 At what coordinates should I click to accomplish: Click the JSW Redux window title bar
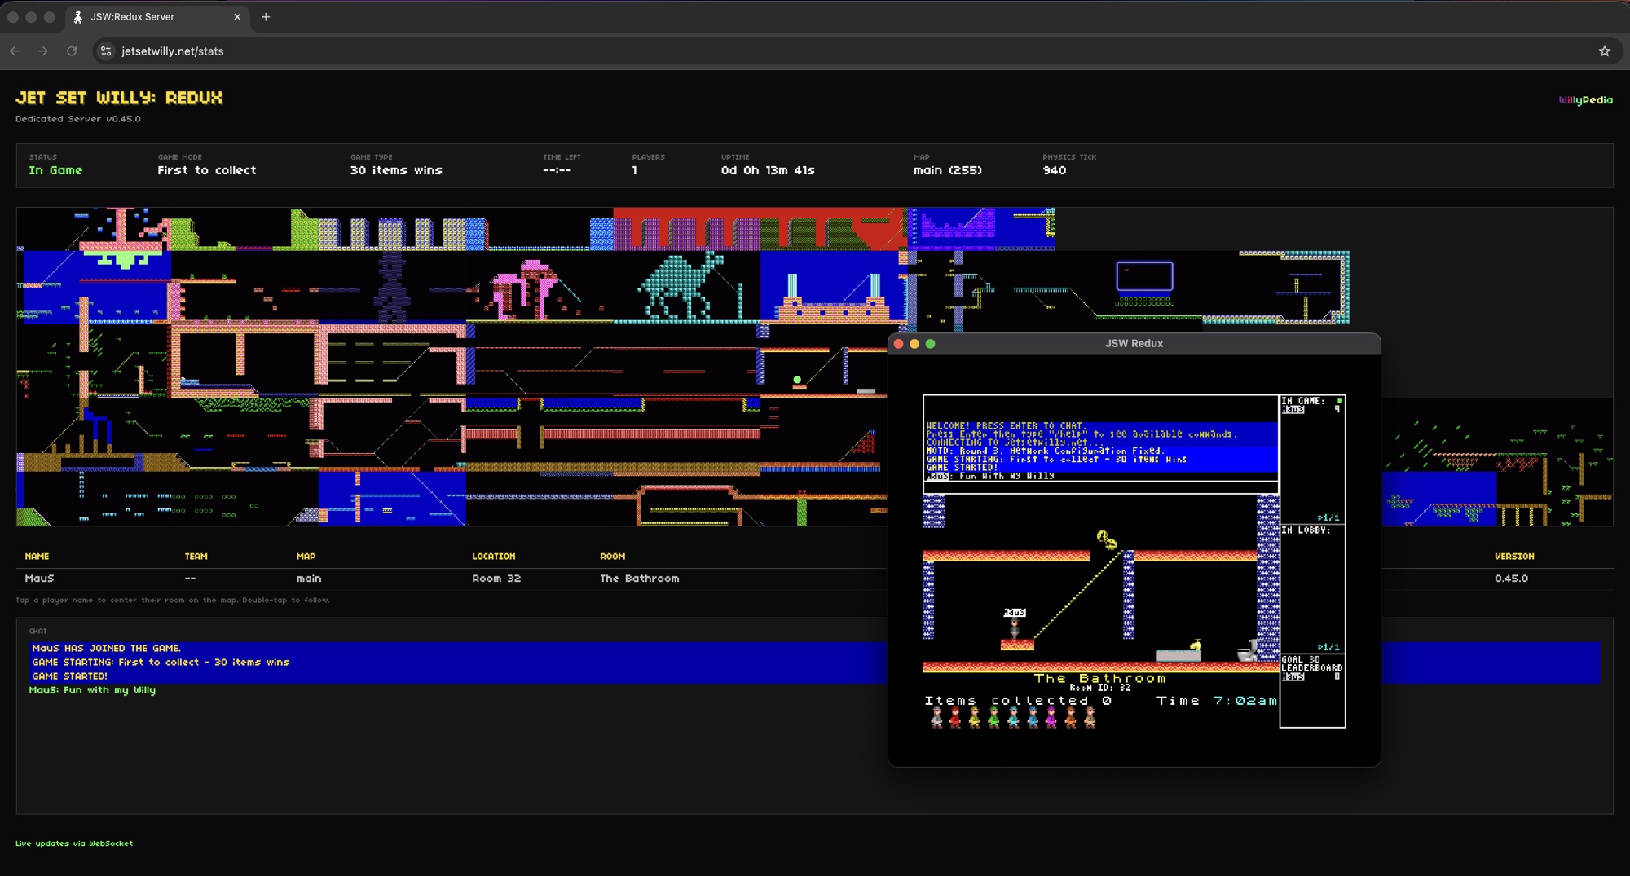[1133, 344]
